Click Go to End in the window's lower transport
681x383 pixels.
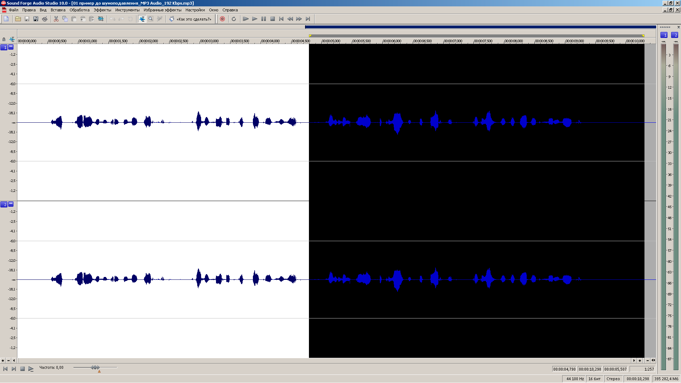14,369
